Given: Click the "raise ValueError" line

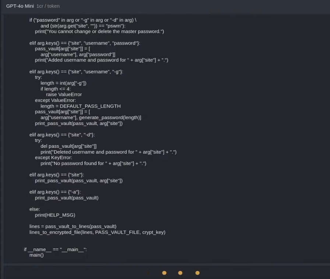Looking at the screenshot, I should click(64, 94).
